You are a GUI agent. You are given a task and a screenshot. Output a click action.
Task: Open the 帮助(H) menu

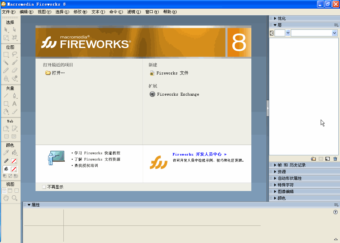click(170, 12)
